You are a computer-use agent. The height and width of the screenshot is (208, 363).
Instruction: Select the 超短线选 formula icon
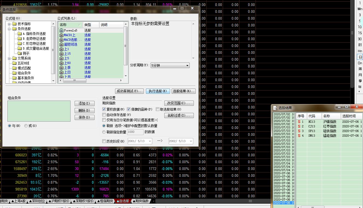coord(62,45)
